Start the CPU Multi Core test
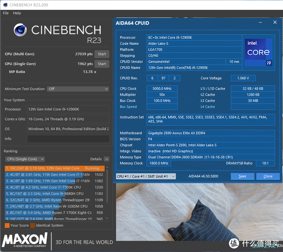 coord(102,54)
